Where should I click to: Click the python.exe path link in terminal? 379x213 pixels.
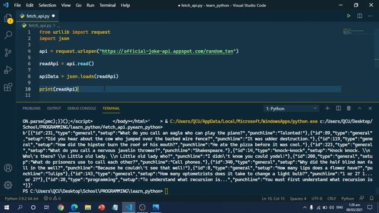[243, 121]
